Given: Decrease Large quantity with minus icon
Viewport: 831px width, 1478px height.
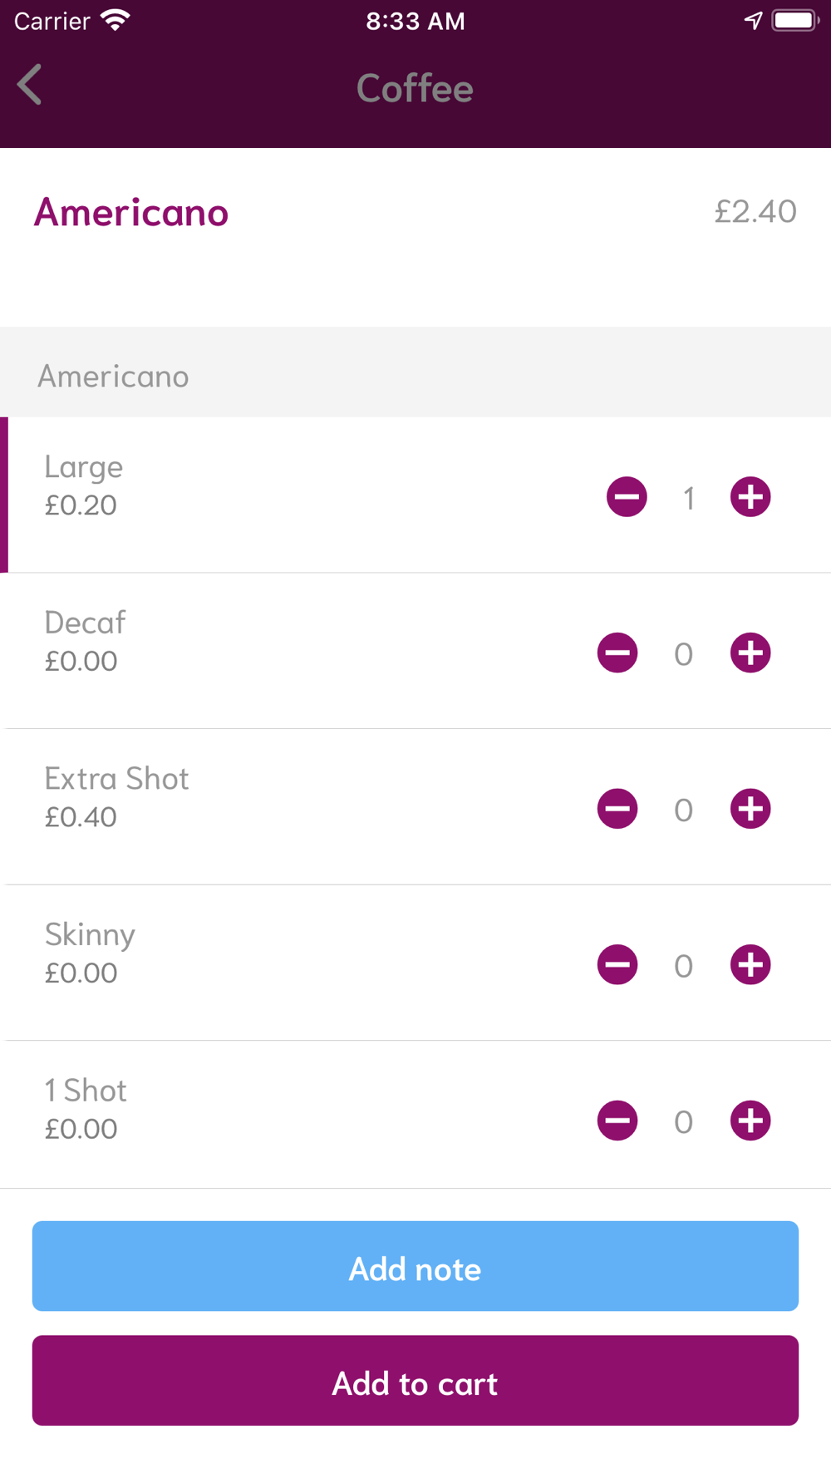Looking at the screenshot, I should click(627, 497).
